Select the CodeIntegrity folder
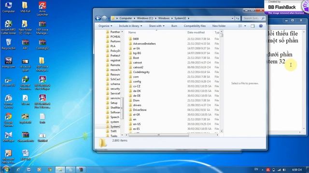Image resolution: width=309 pixels, height=173 pixels. [x=141, y=72]
